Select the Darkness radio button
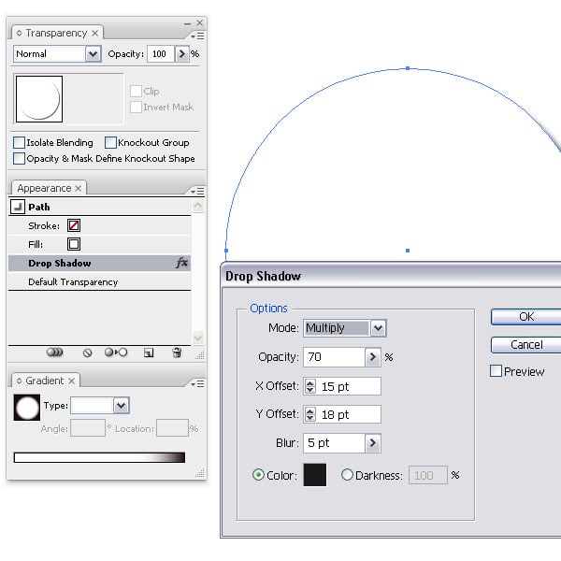 (x=348, y=475)
